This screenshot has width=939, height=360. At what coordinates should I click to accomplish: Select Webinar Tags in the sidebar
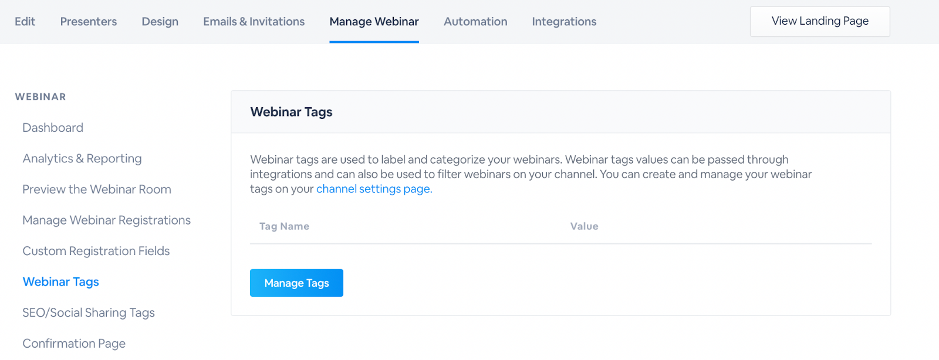point(60,282)
